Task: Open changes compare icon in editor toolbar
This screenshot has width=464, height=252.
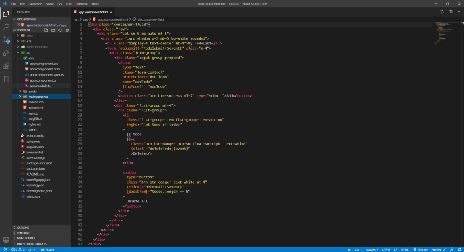Action: pos(442,12)
